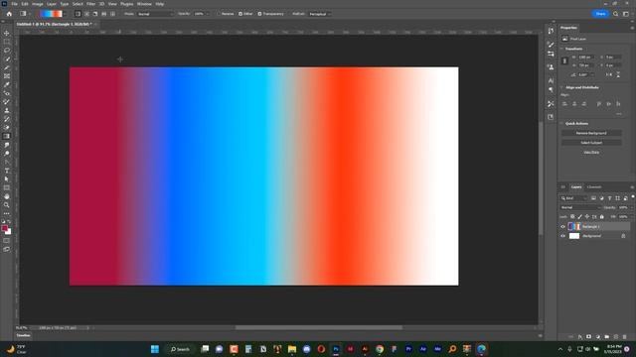Open gradient picker arrow beside preview
The image size is (636, 357).
point(65,14)
